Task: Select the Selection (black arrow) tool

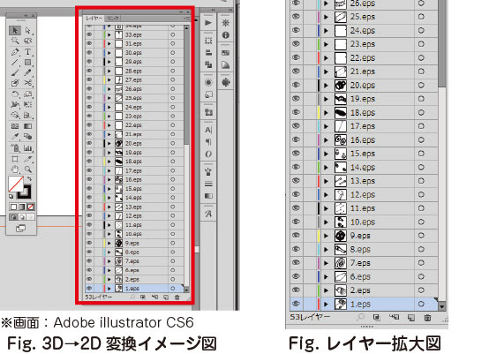Action: 14,30
